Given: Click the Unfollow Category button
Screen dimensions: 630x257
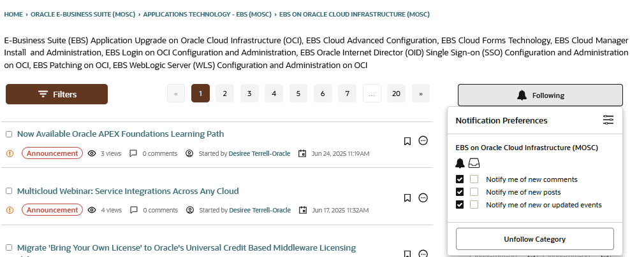Looking at the screenshot, I should click(x=534, y=239).
